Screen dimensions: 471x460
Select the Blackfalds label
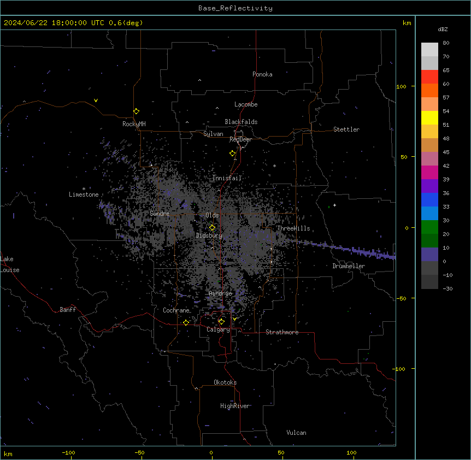point(241,122)
